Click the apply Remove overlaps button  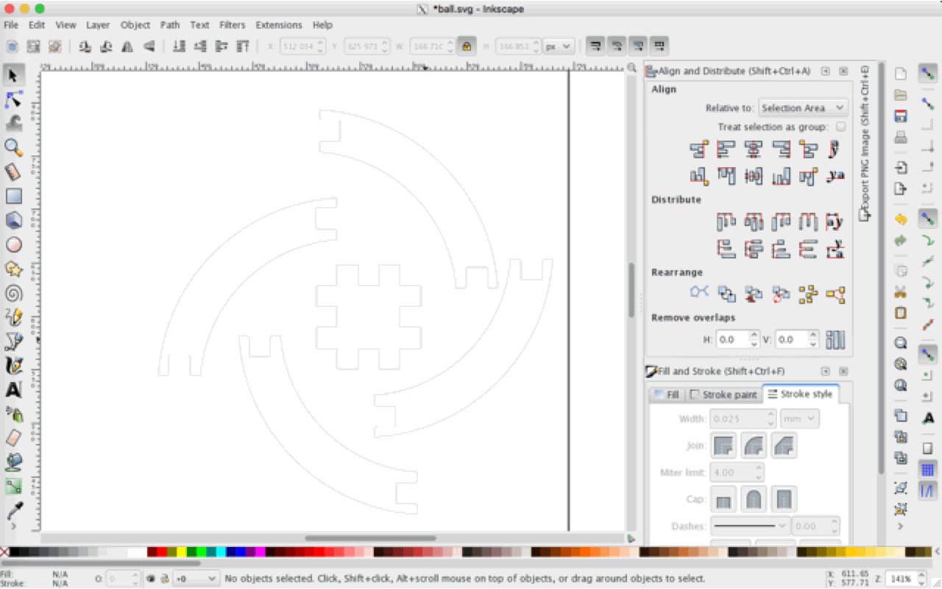pos(835,339)
